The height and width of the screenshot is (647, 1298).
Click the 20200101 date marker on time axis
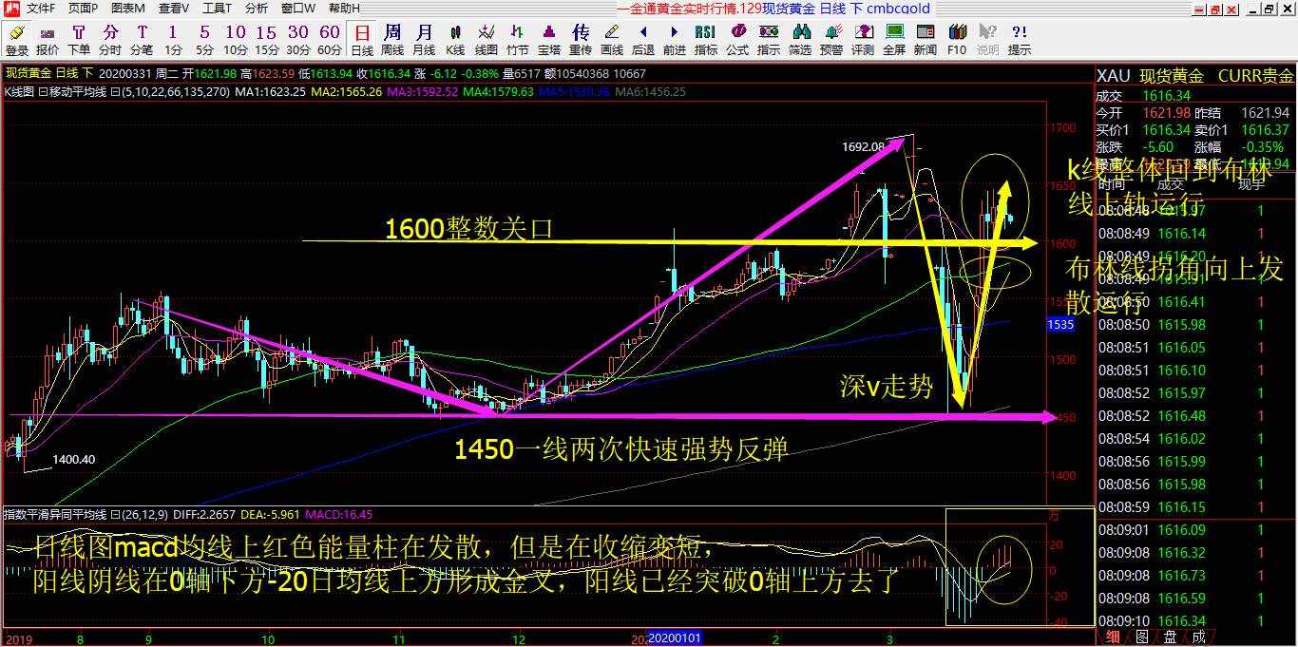click(674, 637)
